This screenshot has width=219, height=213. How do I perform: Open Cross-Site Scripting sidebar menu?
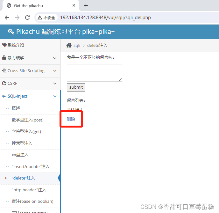pos(30,71)
